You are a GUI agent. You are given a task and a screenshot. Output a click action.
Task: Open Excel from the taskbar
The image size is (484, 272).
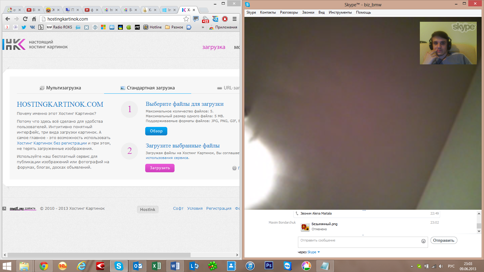[x=156, y=266]
